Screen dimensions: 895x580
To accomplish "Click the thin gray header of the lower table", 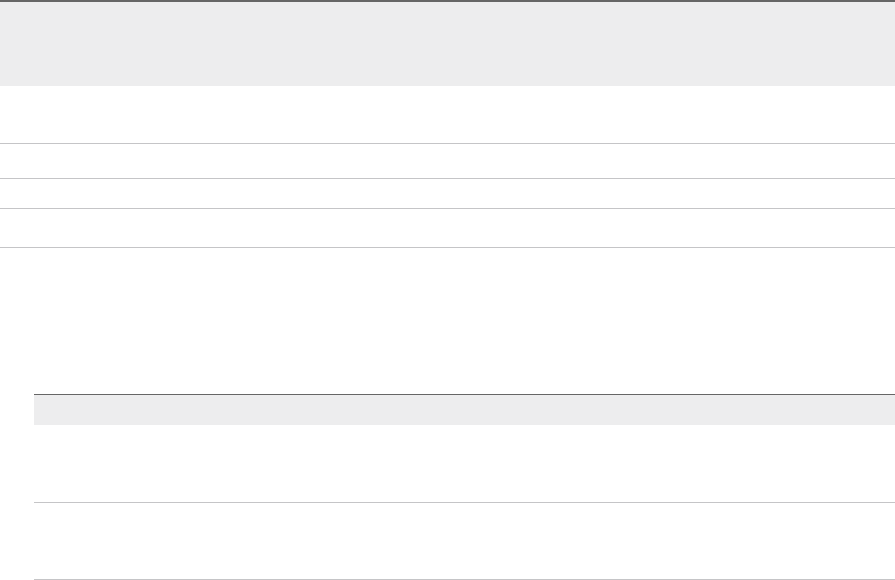I will click(x=465, y=410).
